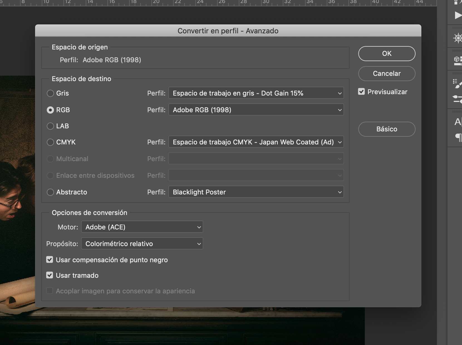This screenshot has height=345, width=462.
Task: Click the Propósito: label
Action: coord(62,244)
